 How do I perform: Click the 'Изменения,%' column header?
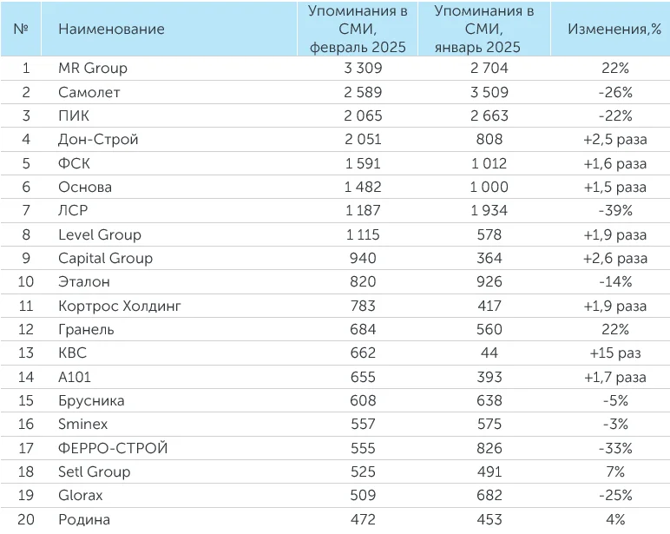[614, 29]
